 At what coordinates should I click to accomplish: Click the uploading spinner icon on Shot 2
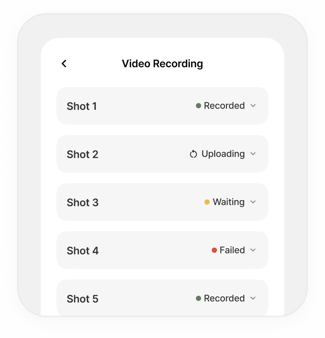[193, 154]
